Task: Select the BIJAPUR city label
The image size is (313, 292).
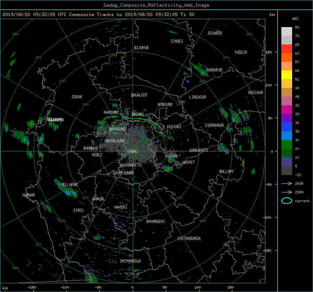Action: pyautogui.click(x=141, y=48)
